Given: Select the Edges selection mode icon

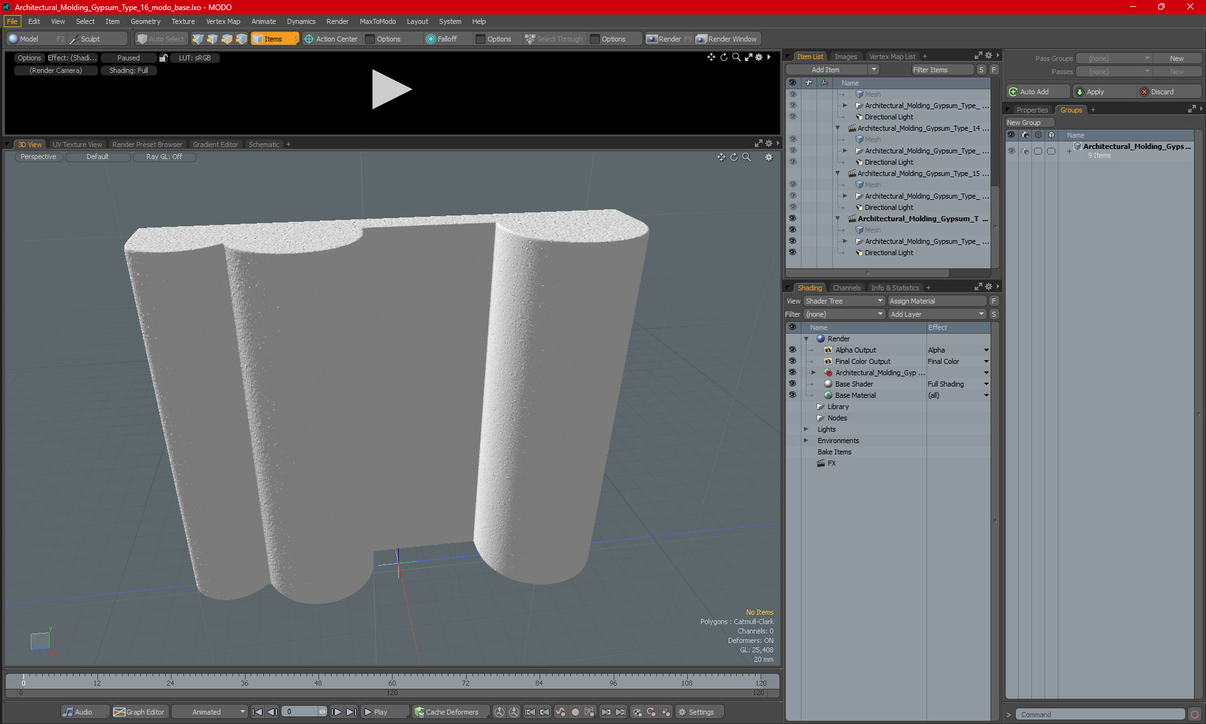Looking at the screenshot, I should (212, 39).
